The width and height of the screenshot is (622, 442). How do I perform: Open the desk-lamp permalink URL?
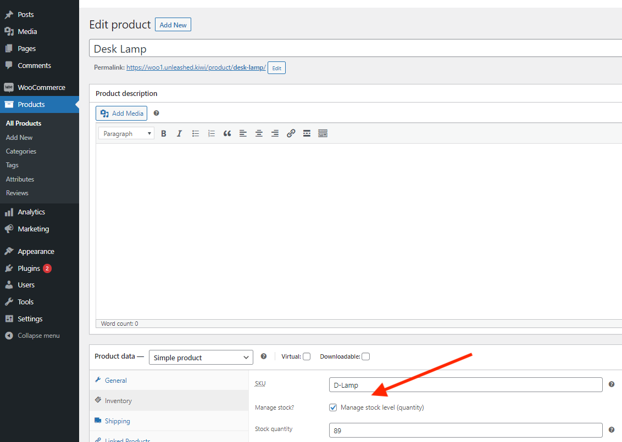[x=196, y=68]
